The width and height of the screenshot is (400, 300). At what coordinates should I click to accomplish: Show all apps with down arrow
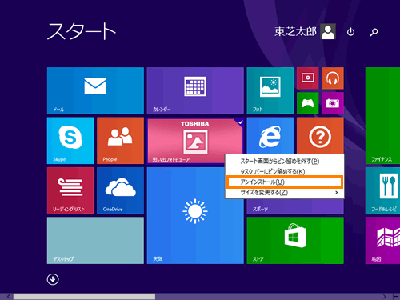click(x=53, y=279)
